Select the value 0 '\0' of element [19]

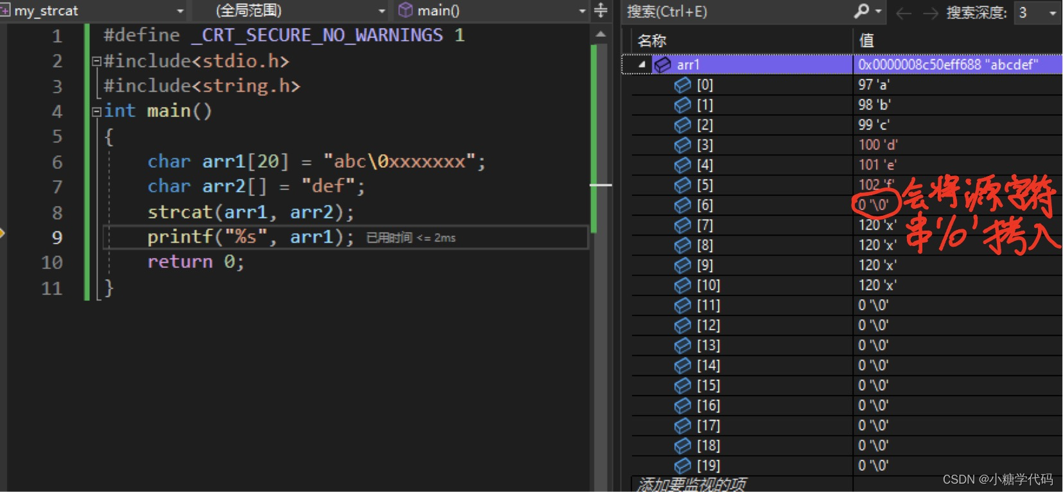tap(874, 466)
